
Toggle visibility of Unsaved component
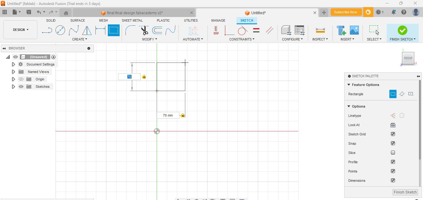pyautogui.click(x=15, y=57)
